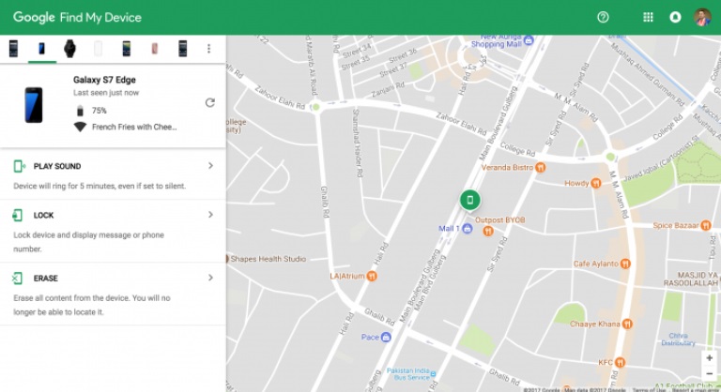Zoom out on the map
Image resolution: width=721 pixels, height=392 pixels.
(x=710, y=373)
